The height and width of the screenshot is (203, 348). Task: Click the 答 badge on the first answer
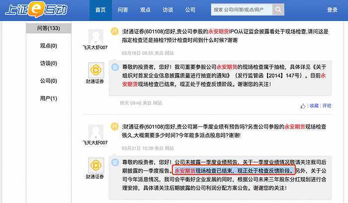pos(115,67)
